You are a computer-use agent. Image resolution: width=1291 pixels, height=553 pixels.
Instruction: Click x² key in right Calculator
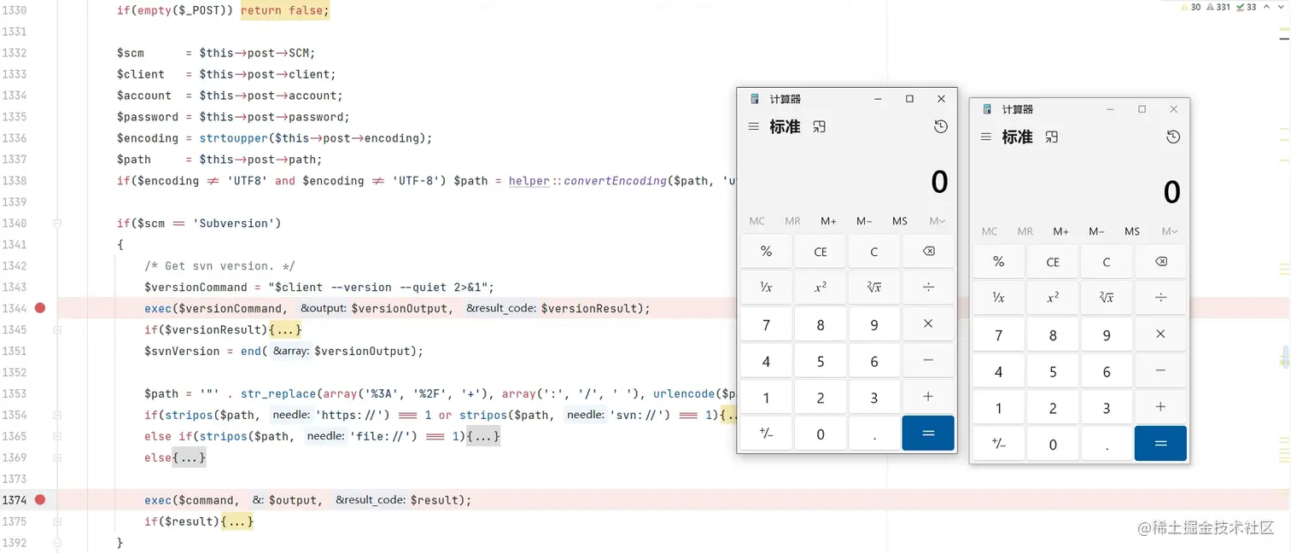[1052, 298]
